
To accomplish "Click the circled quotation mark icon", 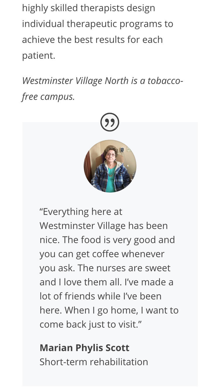I will pyautogui.click(x=110, y=122).
